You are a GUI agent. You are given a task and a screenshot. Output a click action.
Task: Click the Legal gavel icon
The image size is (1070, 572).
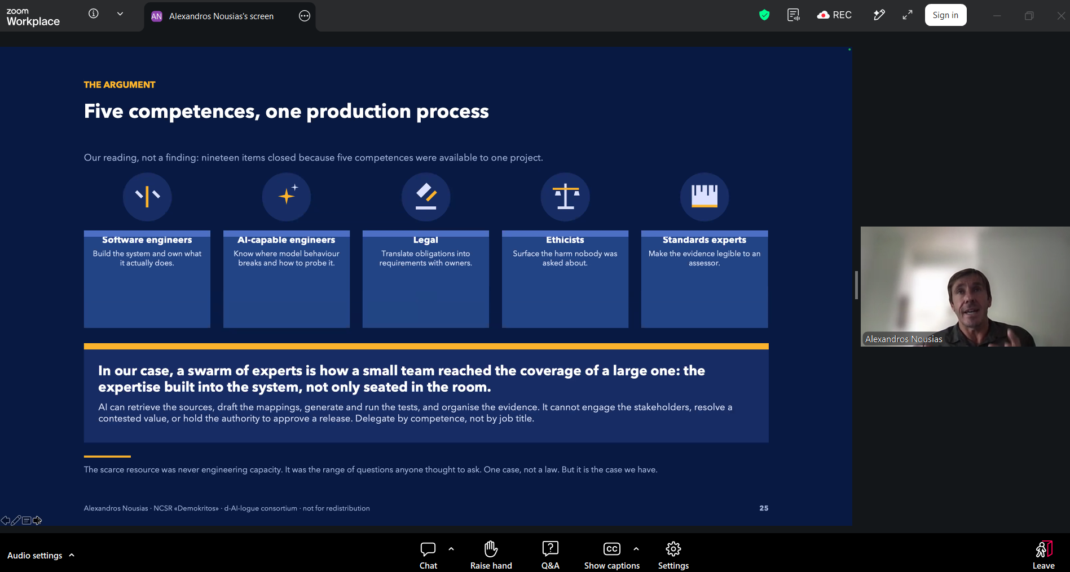[x=426, y=197]
